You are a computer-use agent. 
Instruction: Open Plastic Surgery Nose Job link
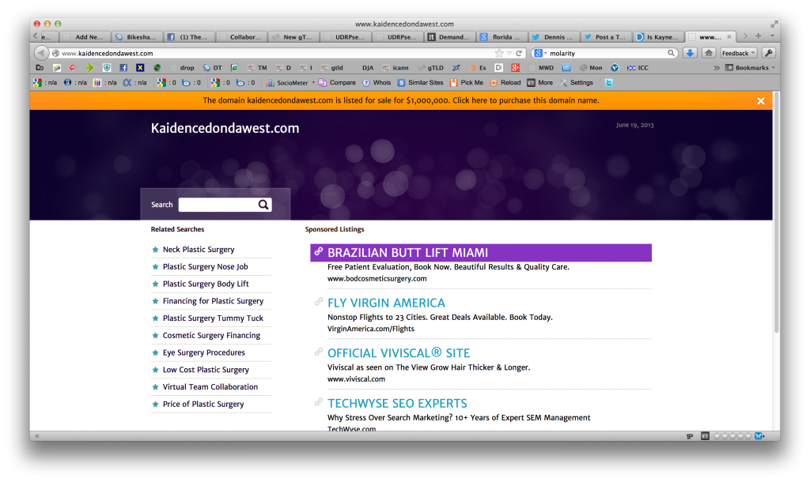point(205,266)
